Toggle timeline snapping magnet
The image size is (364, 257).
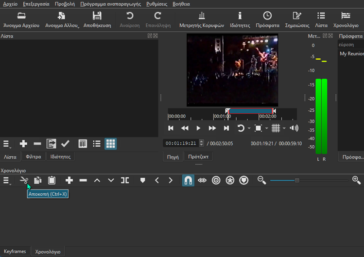(x=188, y=180)
